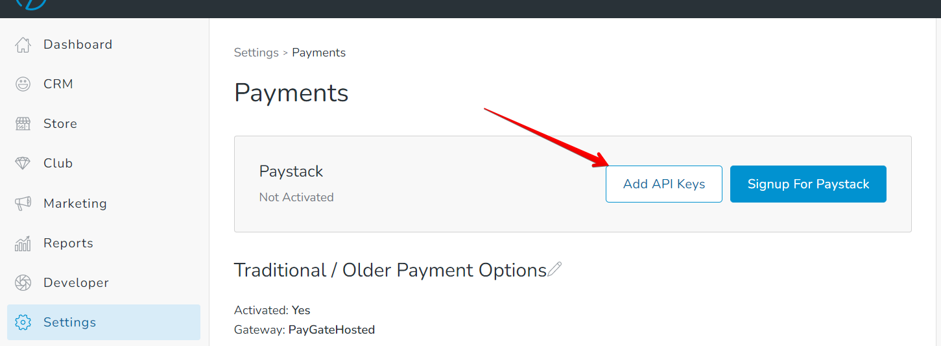Open the Dashboard menu label

(x=78, y=45)
